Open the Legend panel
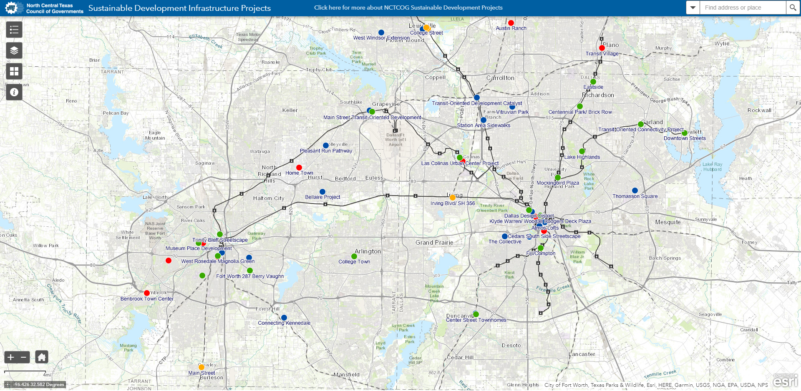This screenshot has width=801, height=391. [x=14, y=29]
